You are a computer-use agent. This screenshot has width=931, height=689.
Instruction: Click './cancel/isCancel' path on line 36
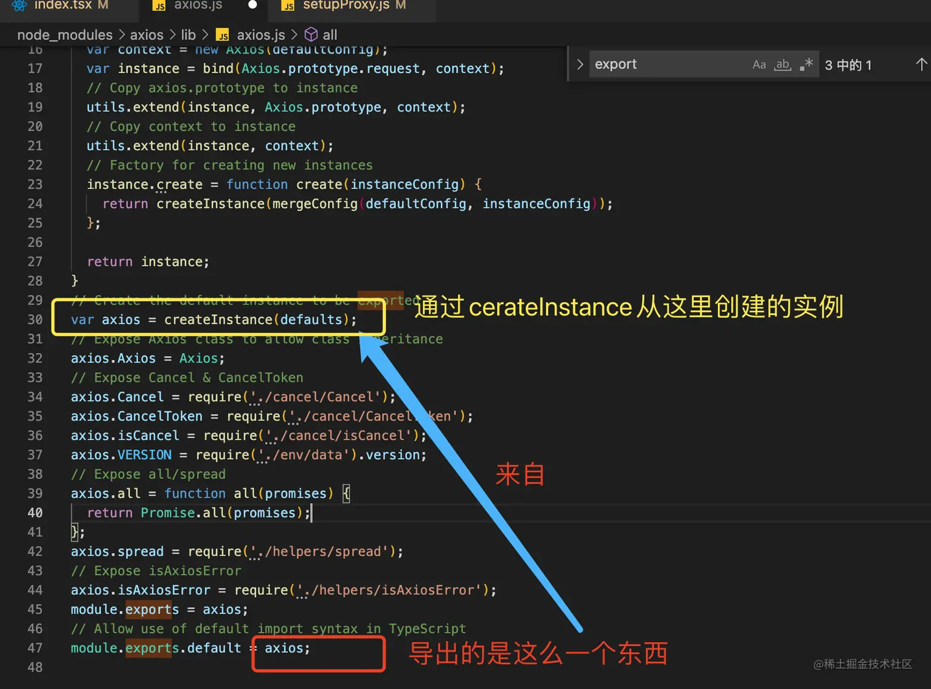(x=338, y=436)
